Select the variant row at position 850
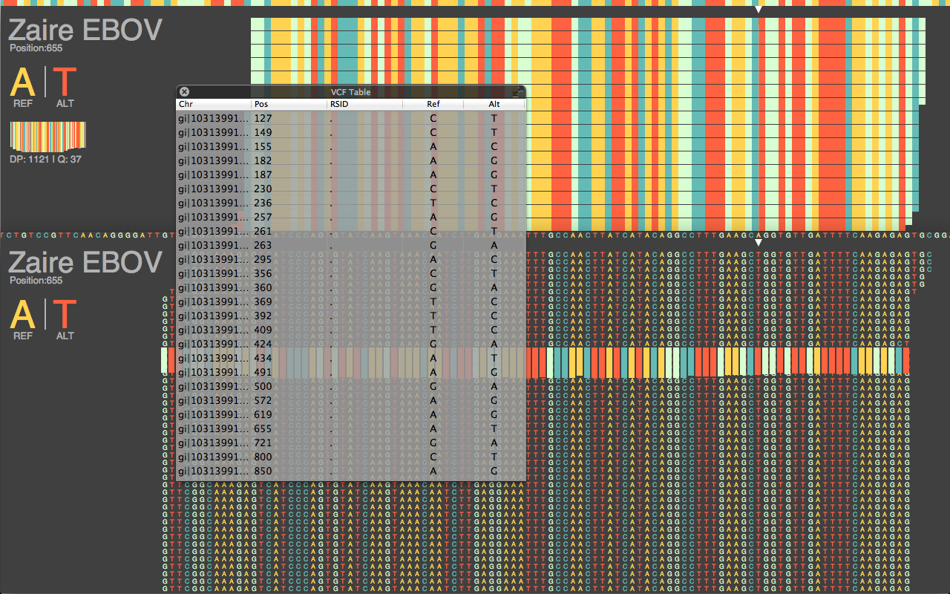The image size is (950, 594). click(350, 471)
